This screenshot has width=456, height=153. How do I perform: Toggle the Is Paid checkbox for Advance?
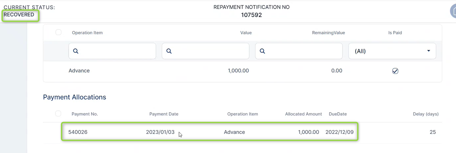click(x=395, y=71)
